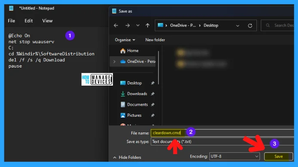Create a New folder
The image size is (298, 167).
(155, 40)
